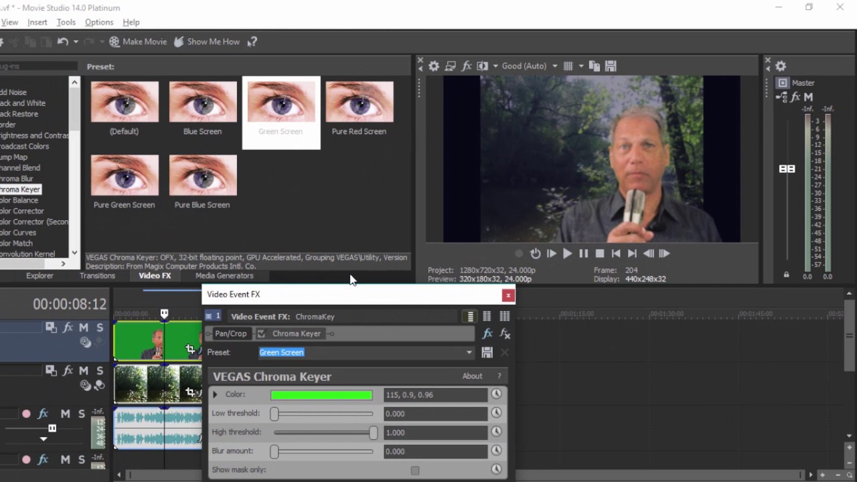Open the split screen view dropdown arrow

click(x=495, y=66)
